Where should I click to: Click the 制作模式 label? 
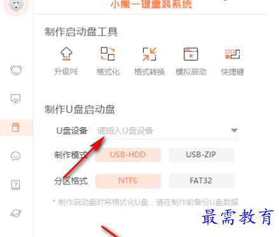[71, 155]
